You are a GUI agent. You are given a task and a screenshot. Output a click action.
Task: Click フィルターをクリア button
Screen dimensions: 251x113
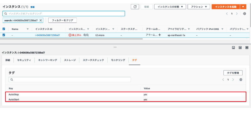(62, 20)
